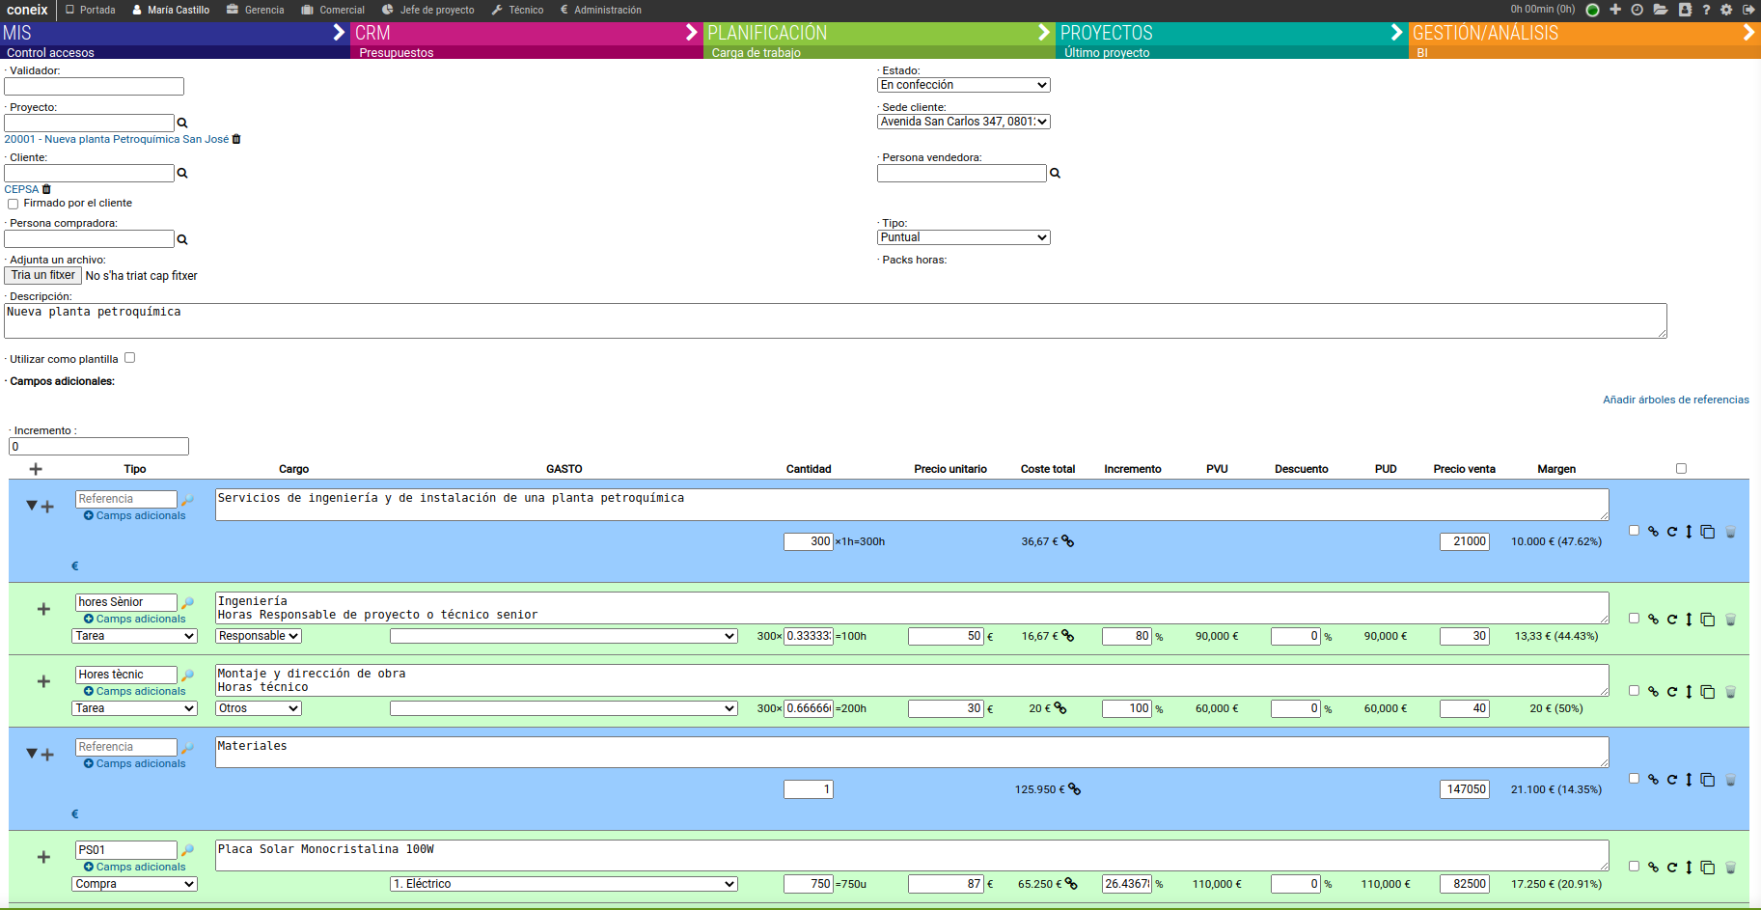Open the Sede cliente dropdown
Screen dimensions: 1761x910
pyautogui.click(x=963, y=122)
